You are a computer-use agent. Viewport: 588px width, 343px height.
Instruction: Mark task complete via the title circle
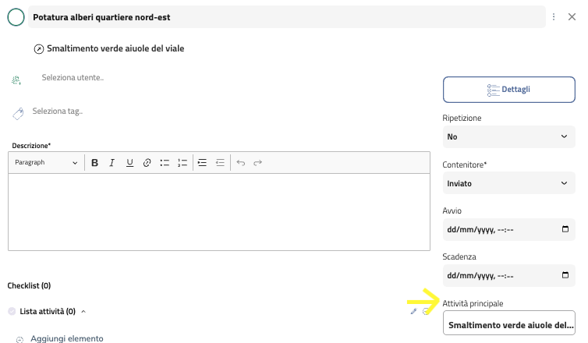[16, 17]
